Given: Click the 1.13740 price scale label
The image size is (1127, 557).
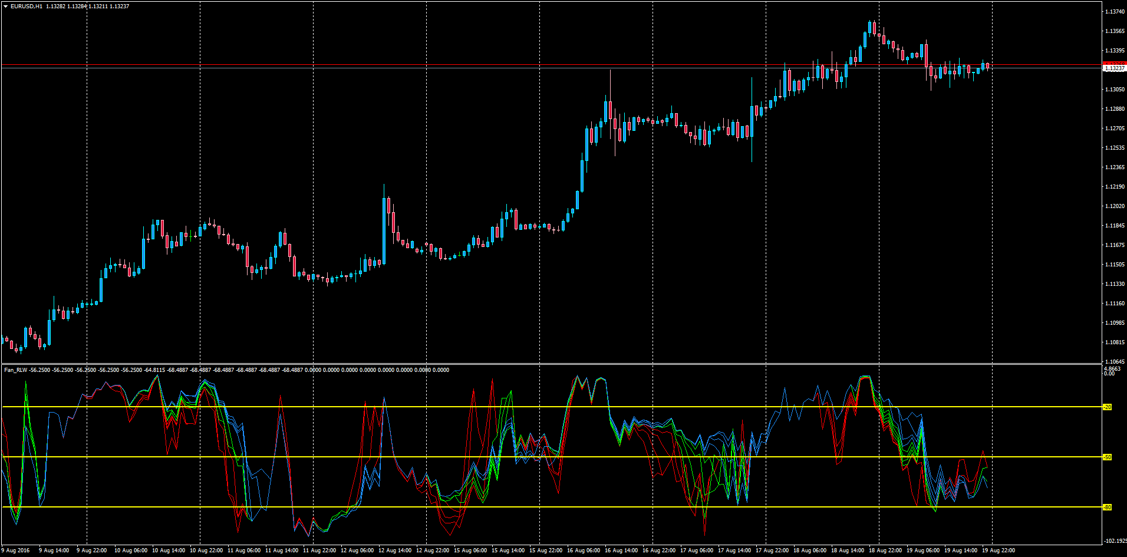Looking at the screenshot, I should pyautogui.click(x=1115, y=12).
